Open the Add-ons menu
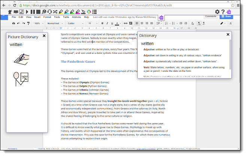Viewport: 246px width, 156px height. [76, 17]
